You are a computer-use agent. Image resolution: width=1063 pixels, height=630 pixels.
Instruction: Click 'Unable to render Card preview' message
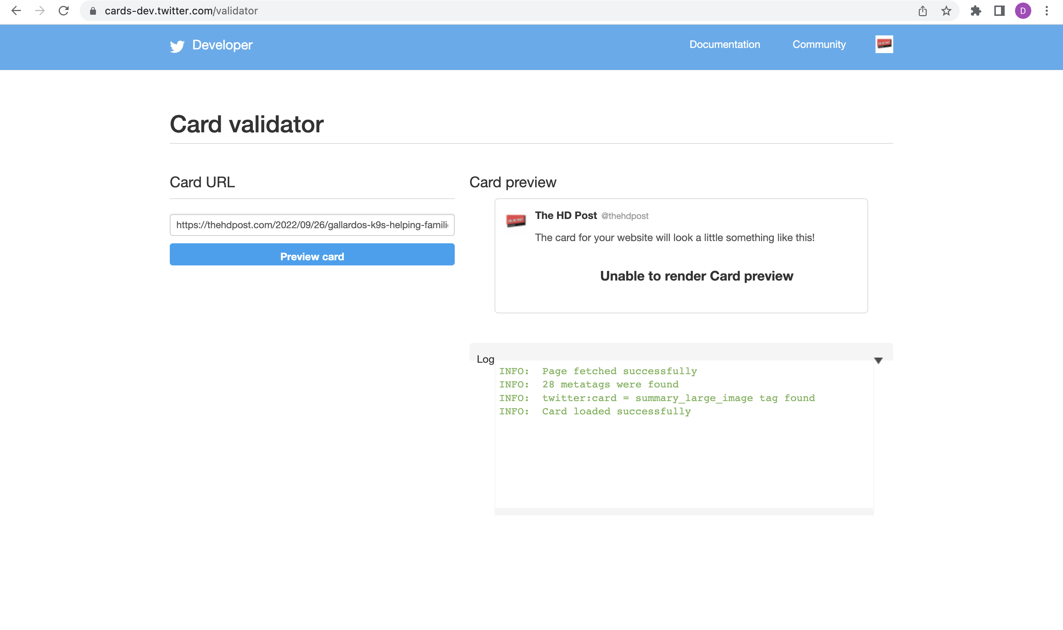pos(696,276)
